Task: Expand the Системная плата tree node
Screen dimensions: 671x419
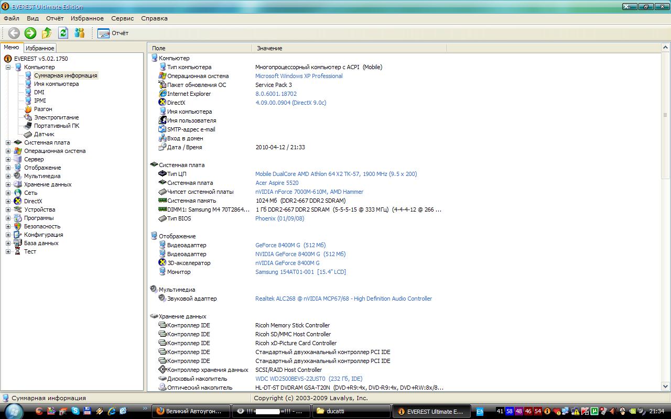Action: pos(8,142)
